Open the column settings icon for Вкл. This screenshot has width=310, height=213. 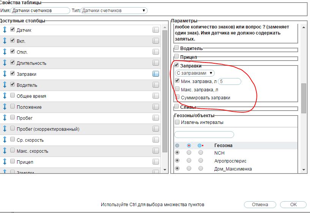(x=156, y=41)
